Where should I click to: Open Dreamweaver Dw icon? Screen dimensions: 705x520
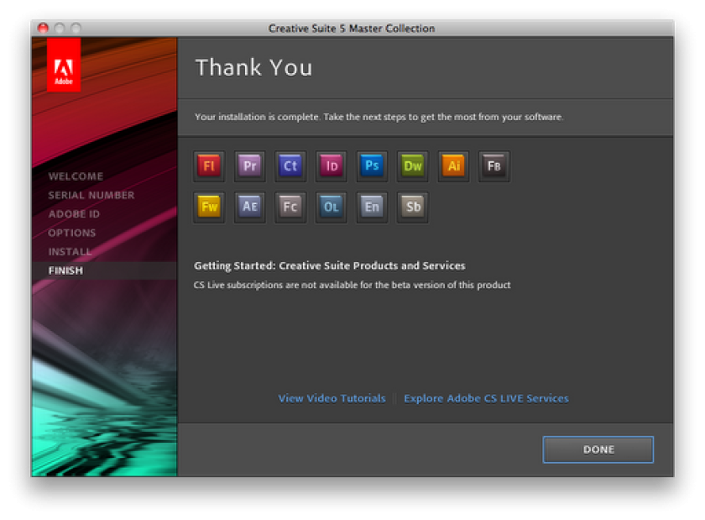tap(412, 166)
